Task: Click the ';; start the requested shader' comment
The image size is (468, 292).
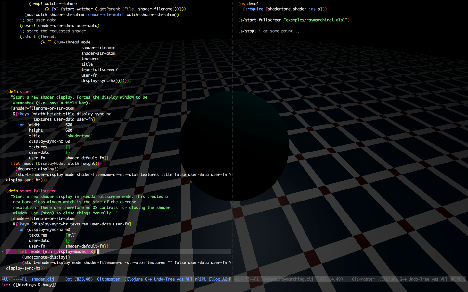Action: click(x=53, y=31)
